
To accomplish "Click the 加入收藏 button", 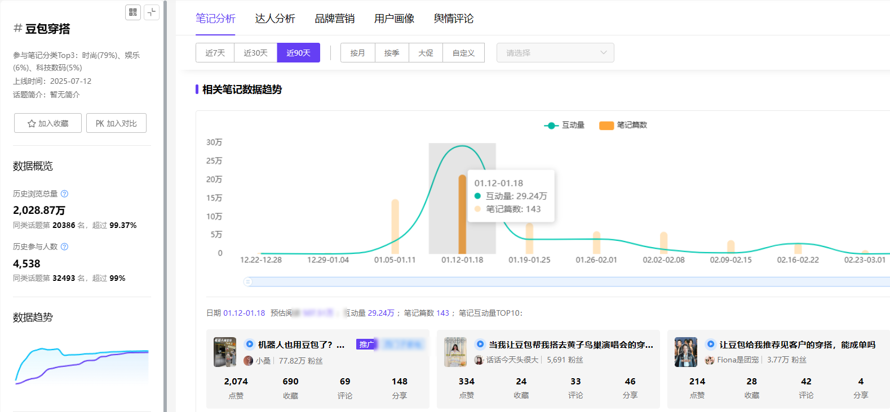I will [48, 123].
